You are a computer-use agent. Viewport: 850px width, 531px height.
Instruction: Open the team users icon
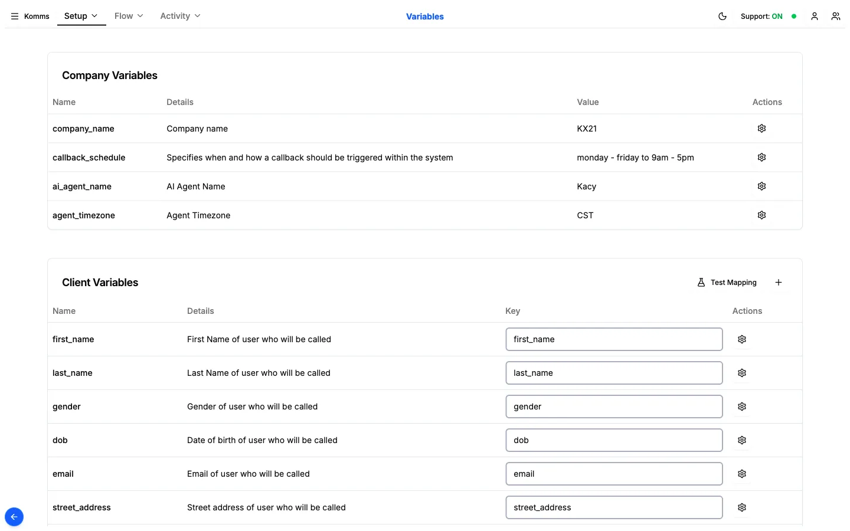[x=836, y=17]
